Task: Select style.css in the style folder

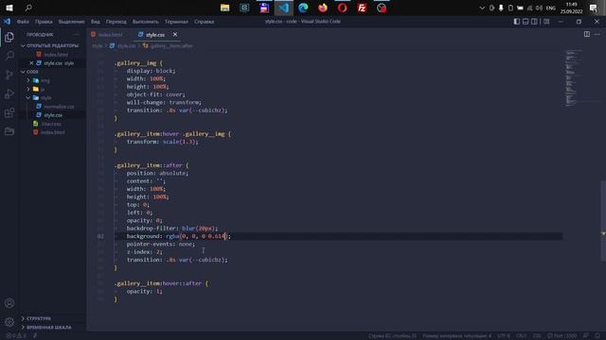Action: pyautogui.click(x=53, y=115)
